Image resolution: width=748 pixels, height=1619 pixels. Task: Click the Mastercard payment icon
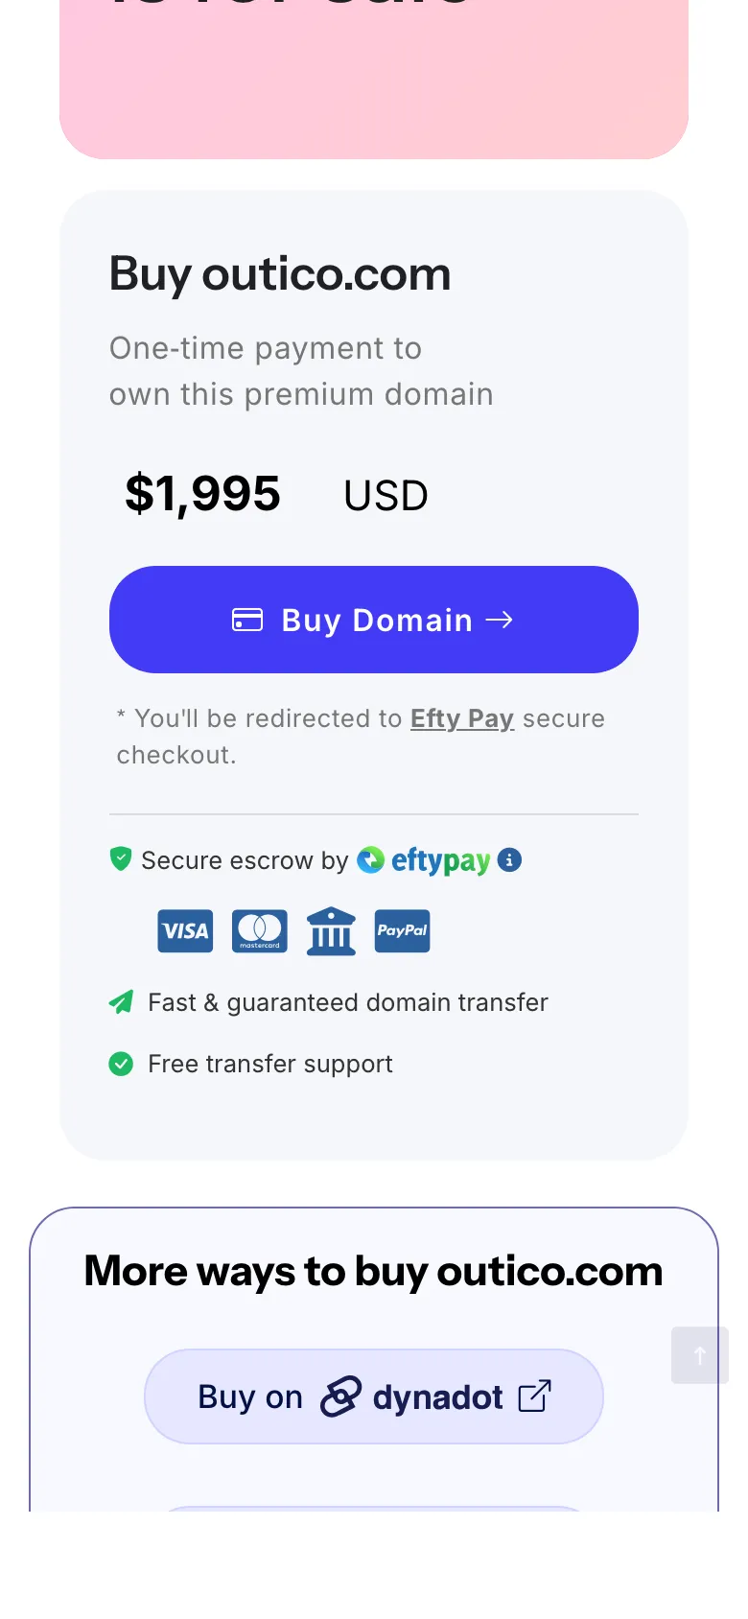pyautogui.click(x=259, y=930)
